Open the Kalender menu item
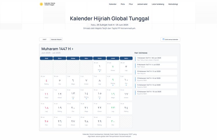 point(113,4)
